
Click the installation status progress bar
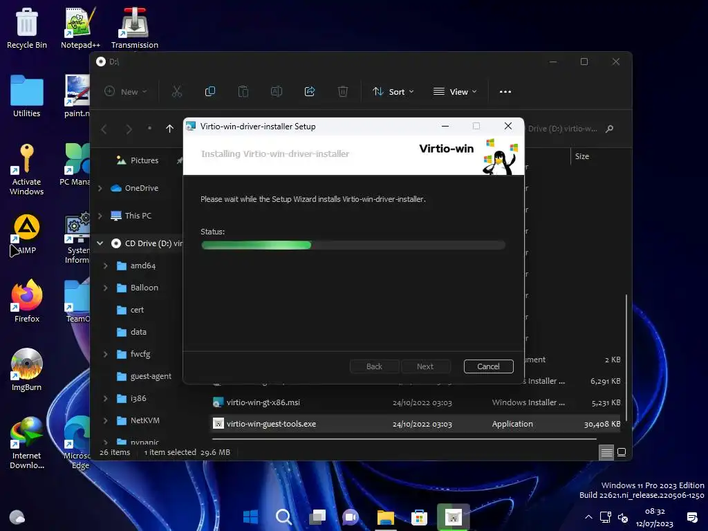click(353, 245)
